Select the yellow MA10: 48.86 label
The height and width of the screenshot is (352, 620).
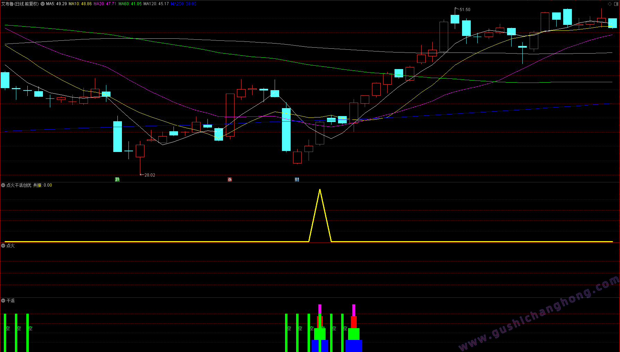(x=80, y=4)
